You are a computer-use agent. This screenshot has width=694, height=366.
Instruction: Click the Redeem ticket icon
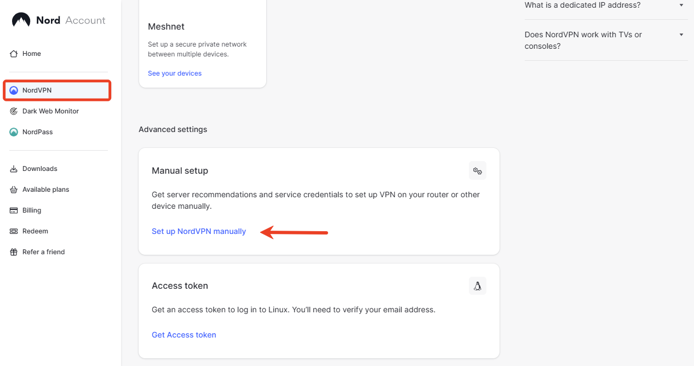tap(14, 231)
